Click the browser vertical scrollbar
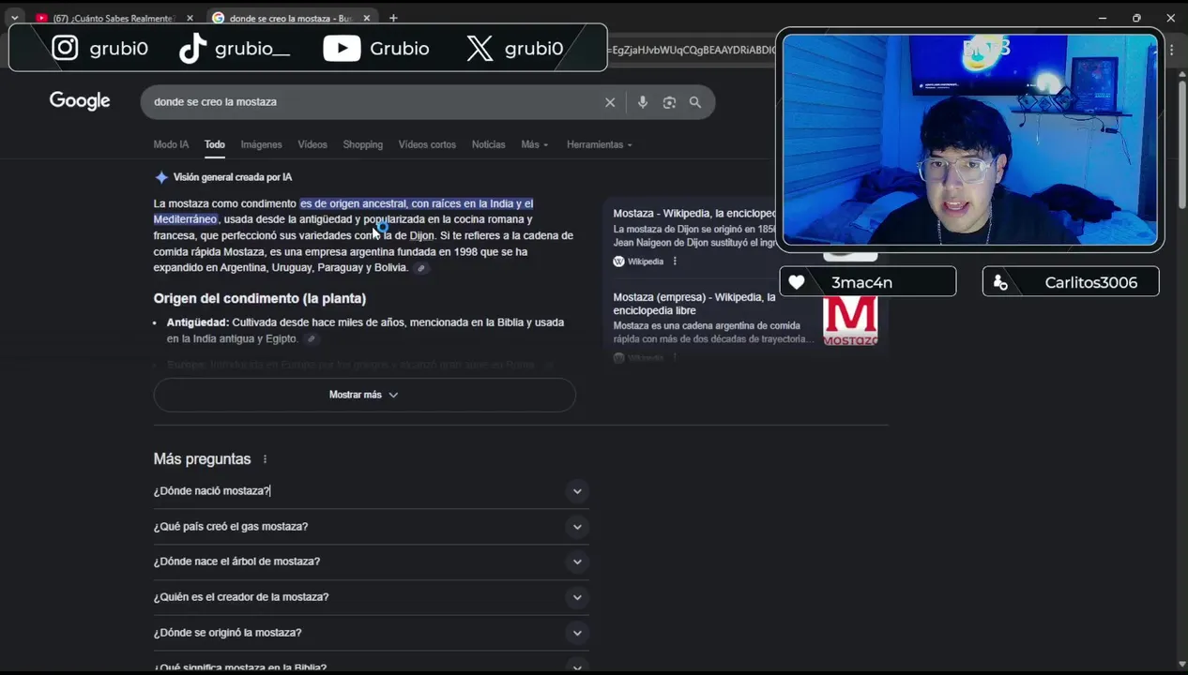This screenshot has width=1188, height=675. 1181,145
